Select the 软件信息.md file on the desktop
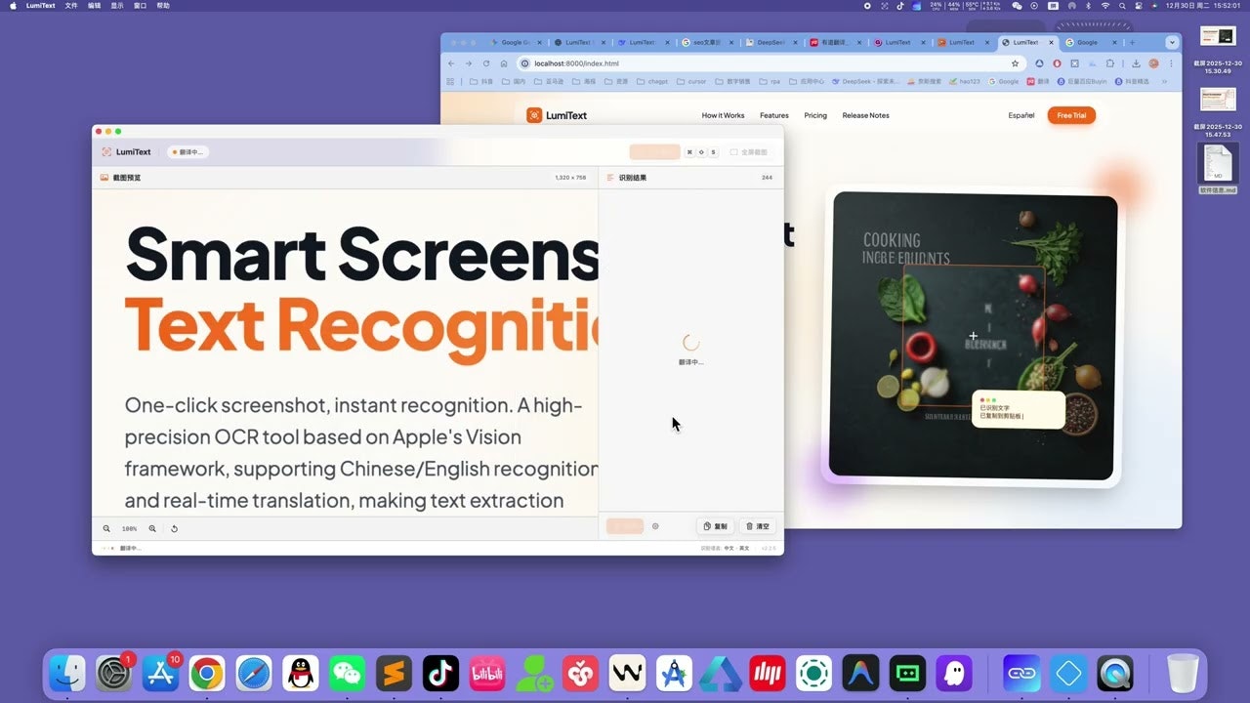The width and height of the screenshot is (1250, 703). (1218, 169)
